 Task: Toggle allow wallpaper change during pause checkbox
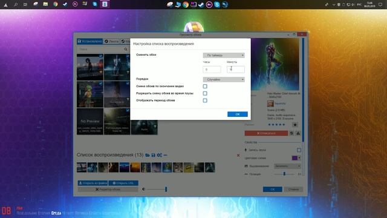pos(205,93)
